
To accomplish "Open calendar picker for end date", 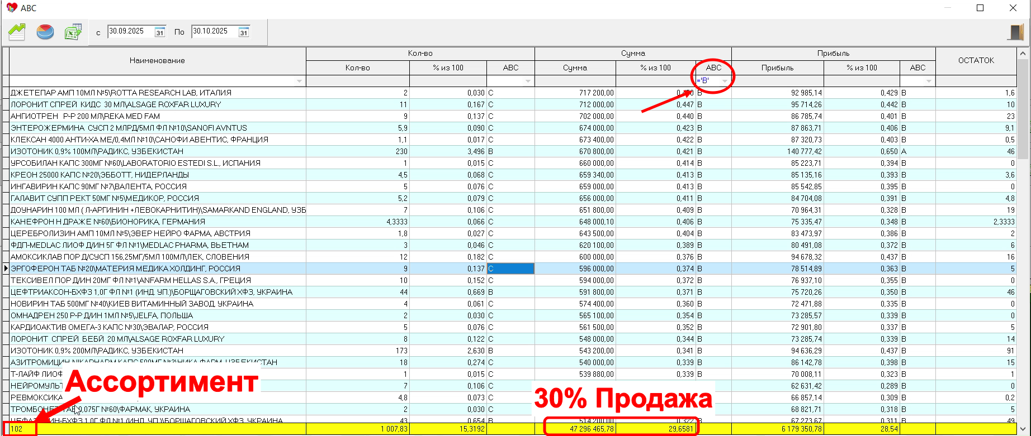I will pyautogui.click(x=244, y=32).
